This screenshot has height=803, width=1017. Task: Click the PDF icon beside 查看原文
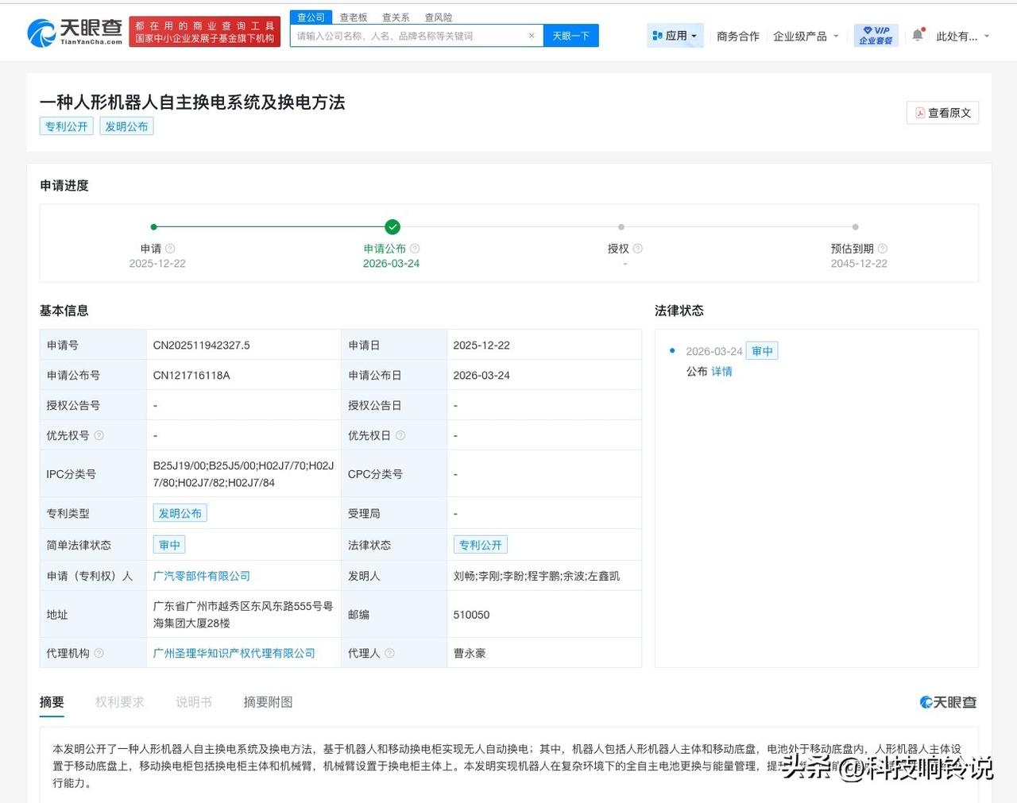[919, 113]
